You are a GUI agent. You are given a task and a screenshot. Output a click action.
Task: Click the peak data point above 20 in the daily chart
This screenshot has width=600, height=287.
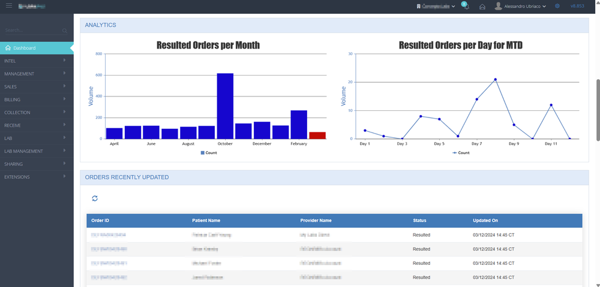click(x=495, y=80)
